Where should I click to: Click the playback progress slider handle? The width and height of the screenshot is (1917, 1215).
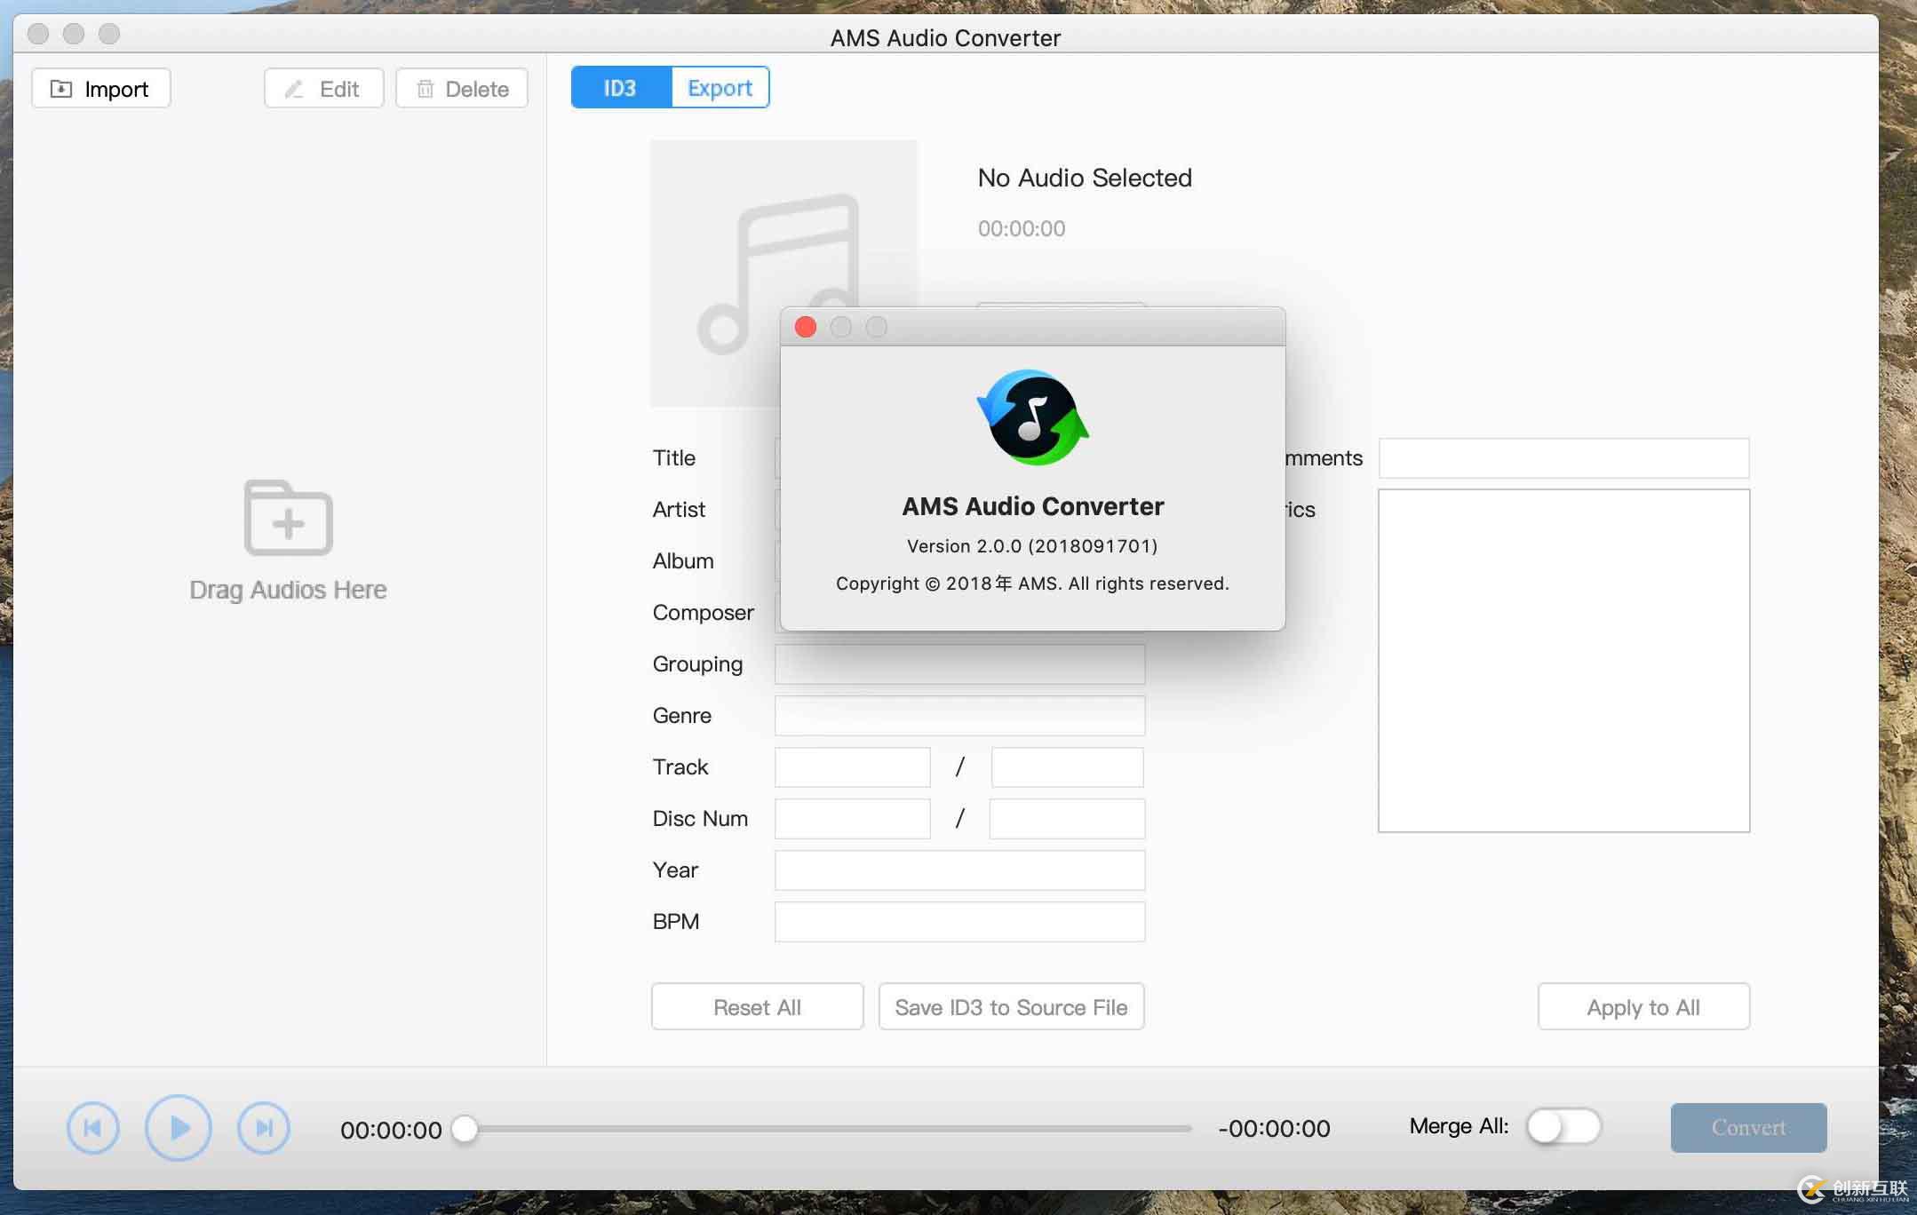[x=465, y=1129]
